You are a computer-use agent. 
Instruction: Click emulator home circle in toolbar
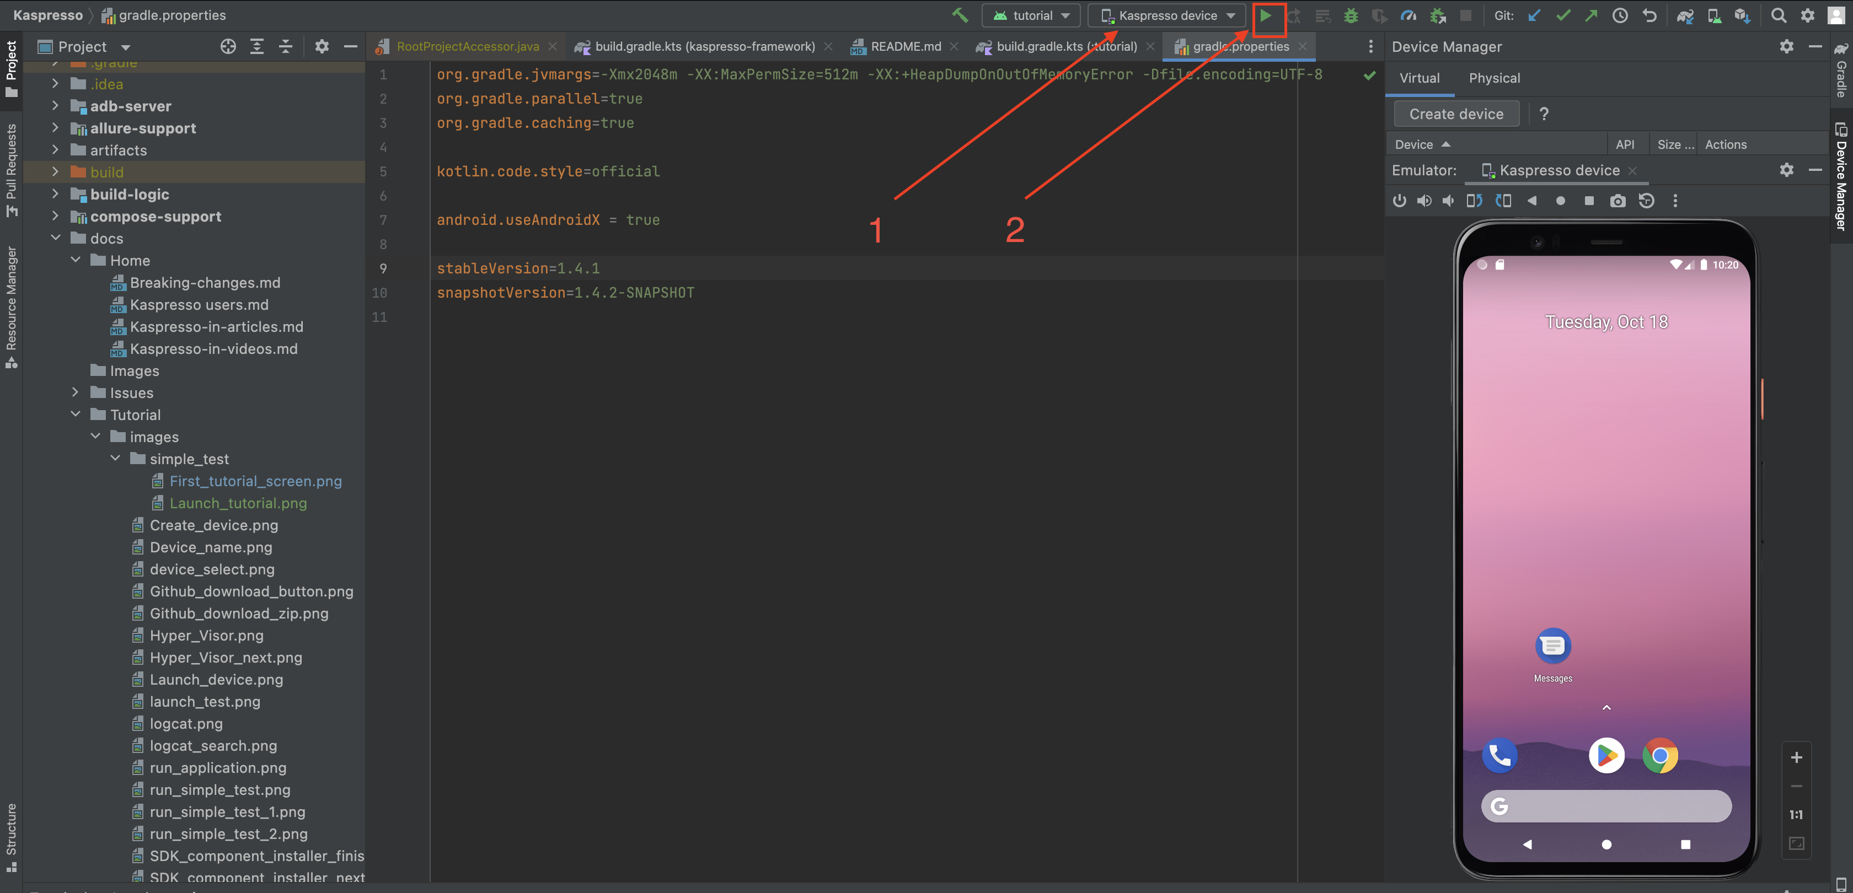(x=1560, y=201)
